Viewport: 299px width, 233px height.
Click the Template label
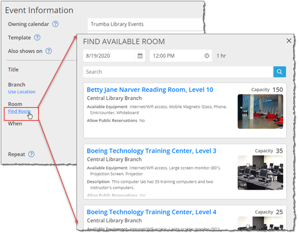tap(19, 37)
